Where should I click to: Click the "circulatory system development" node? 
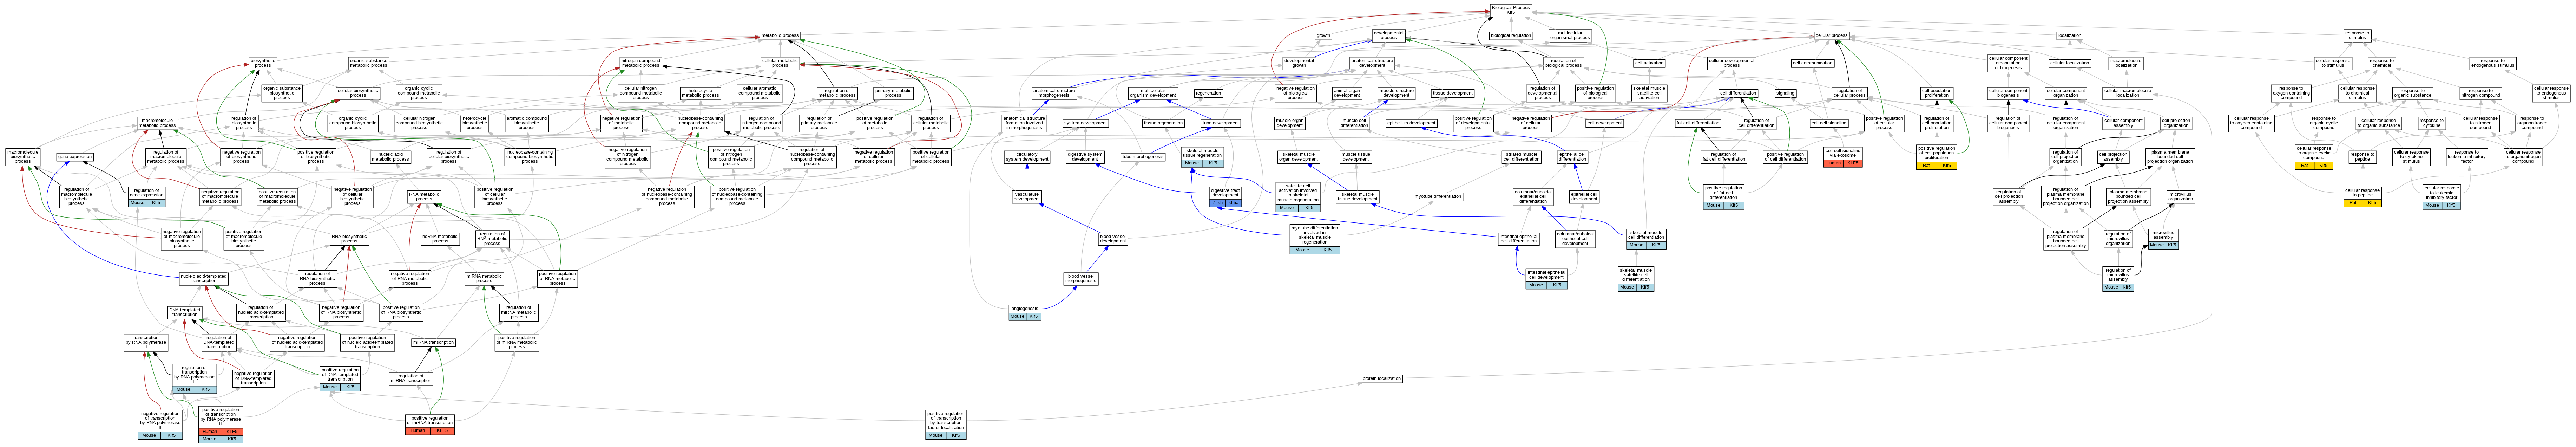pyautogui.click(x=1027, y=157)
